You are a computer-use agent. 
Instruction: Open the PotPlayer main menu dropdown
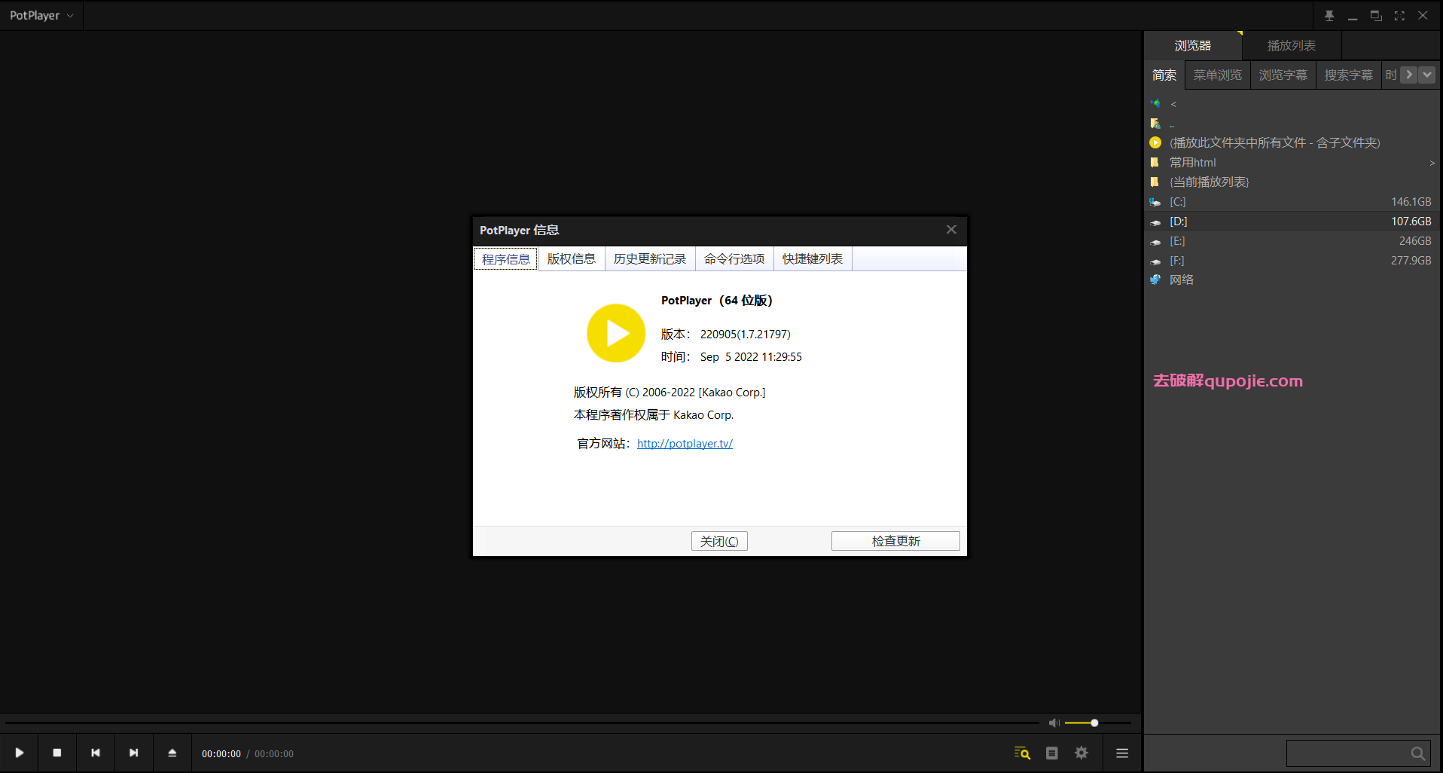41,15
